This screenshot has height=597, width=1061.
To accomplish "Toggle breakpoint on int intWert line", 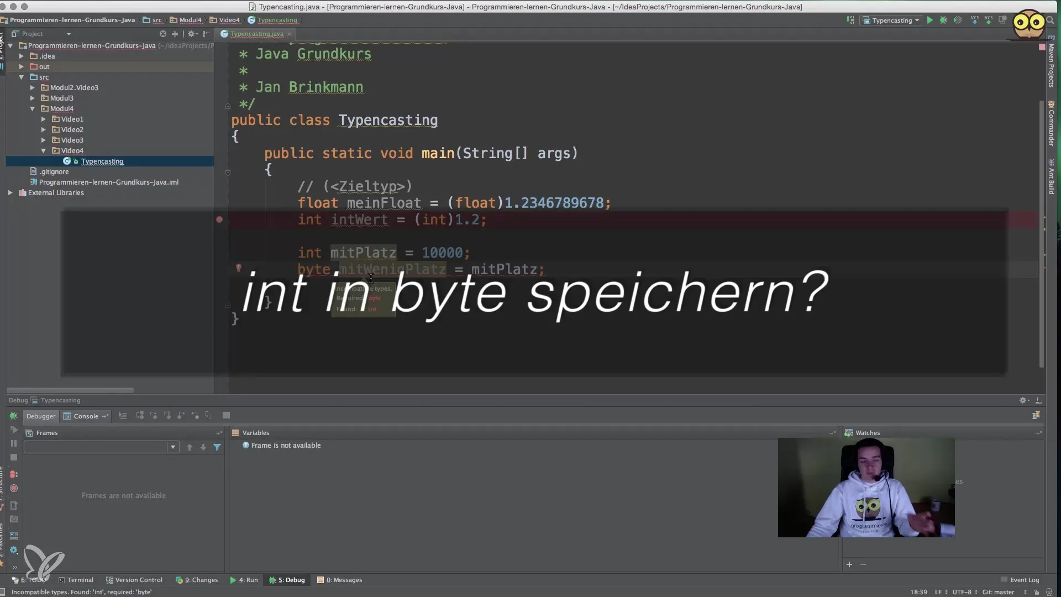I will 219,219.
